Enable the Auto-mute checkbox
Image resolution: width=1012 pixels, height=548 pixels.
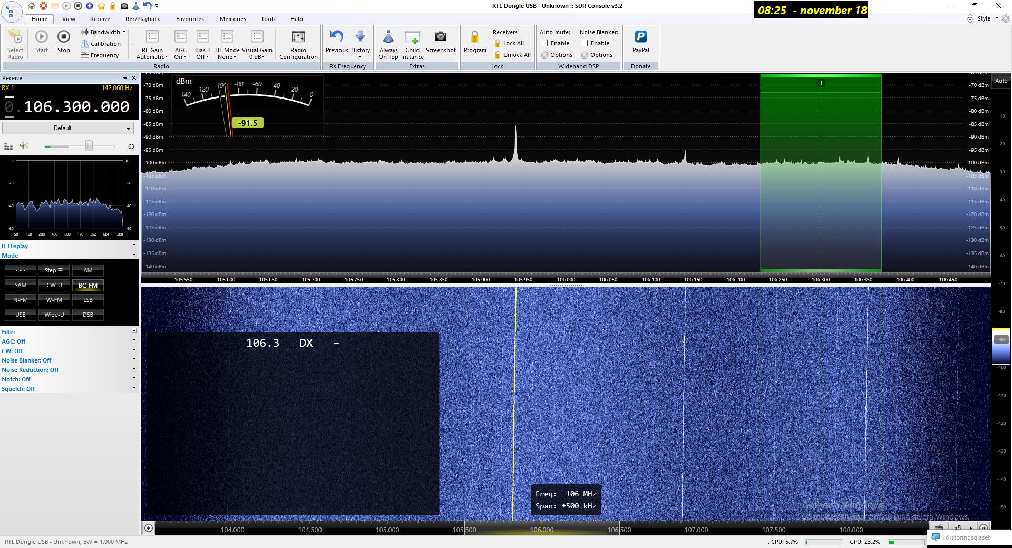pyautogui.click(x=544, y=43)
